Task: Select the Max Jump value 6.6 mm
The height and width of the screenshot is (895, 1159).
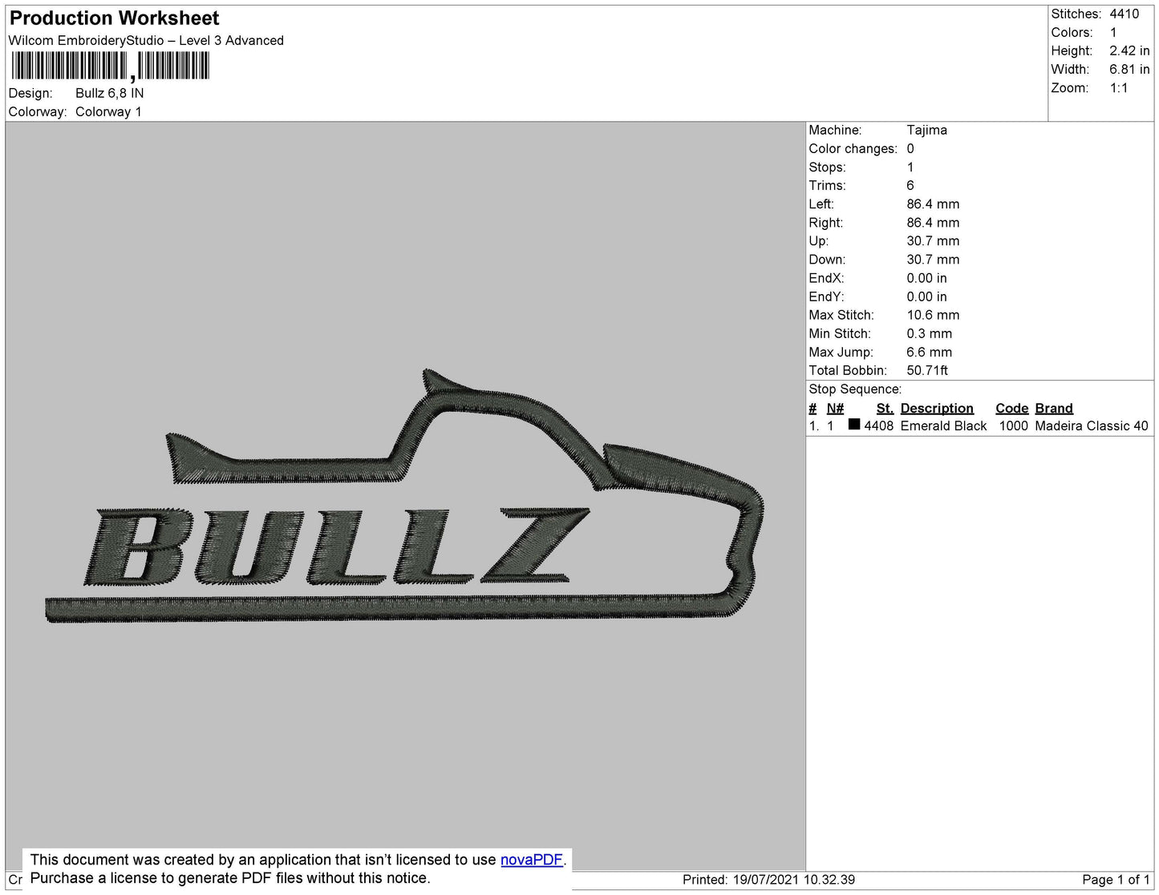Action: (930, 352)
